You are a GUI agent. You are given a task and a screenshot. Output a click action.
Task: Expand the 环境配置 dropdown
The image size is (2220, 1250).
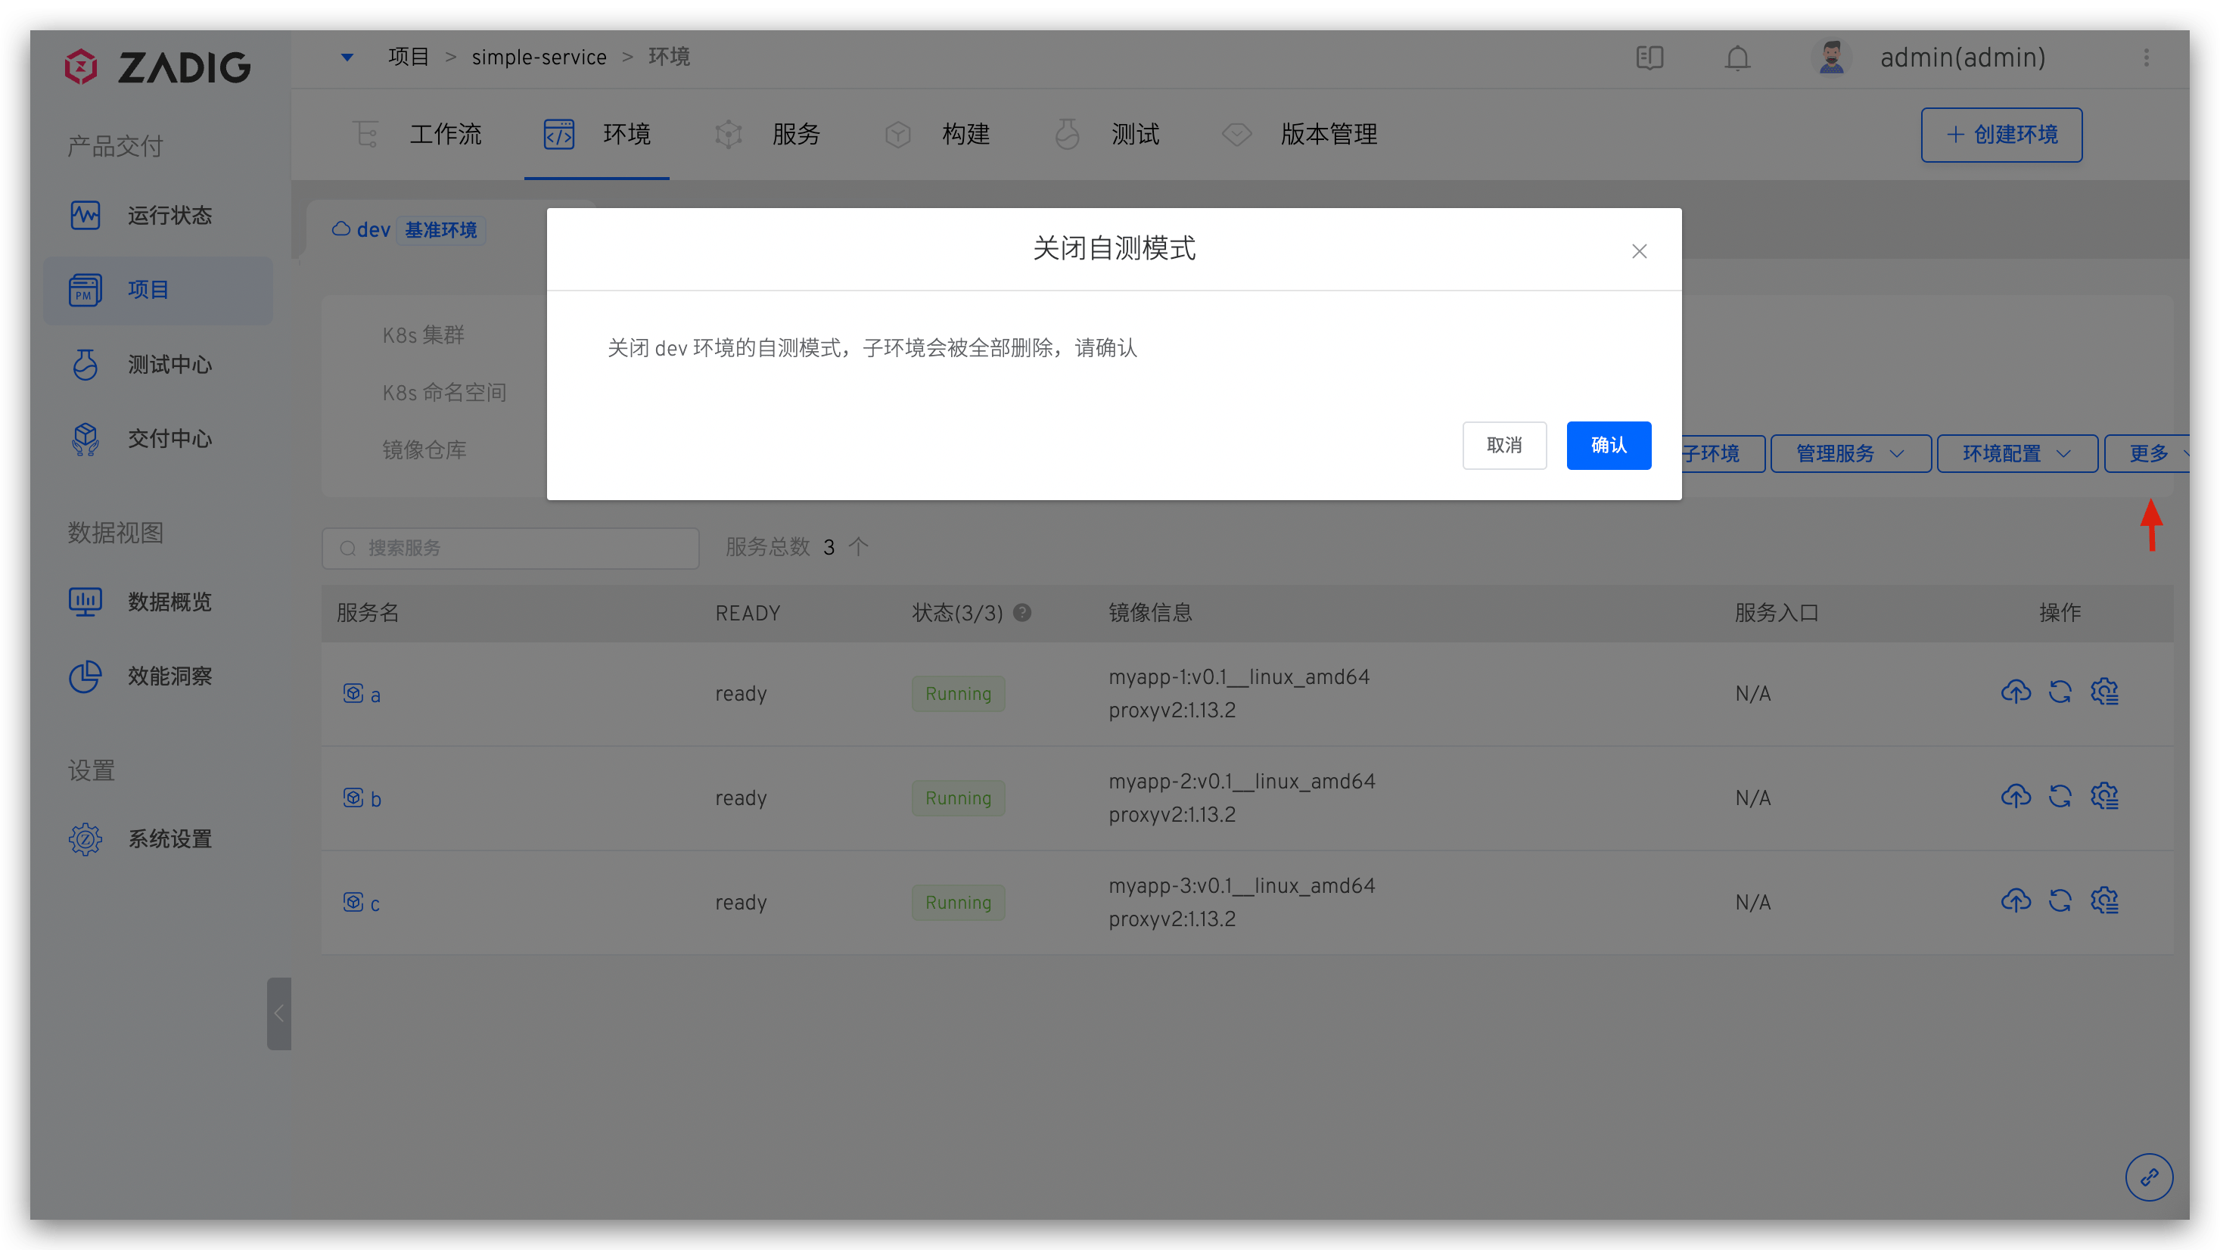coord(2016,453)
